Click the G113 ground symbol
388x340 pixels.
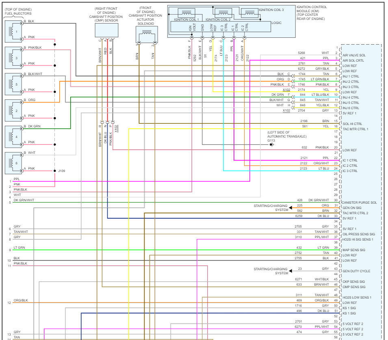(272, 144)
